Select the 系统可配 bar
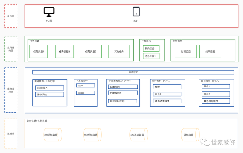Image resolution: width=243 pixels, height=153 pixels. point(133,72)
